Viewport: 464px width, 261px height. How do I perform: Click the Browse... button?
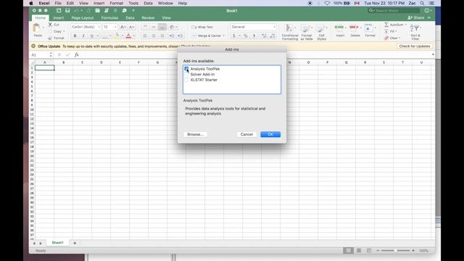pyautogui.click(x=195, y=134)
